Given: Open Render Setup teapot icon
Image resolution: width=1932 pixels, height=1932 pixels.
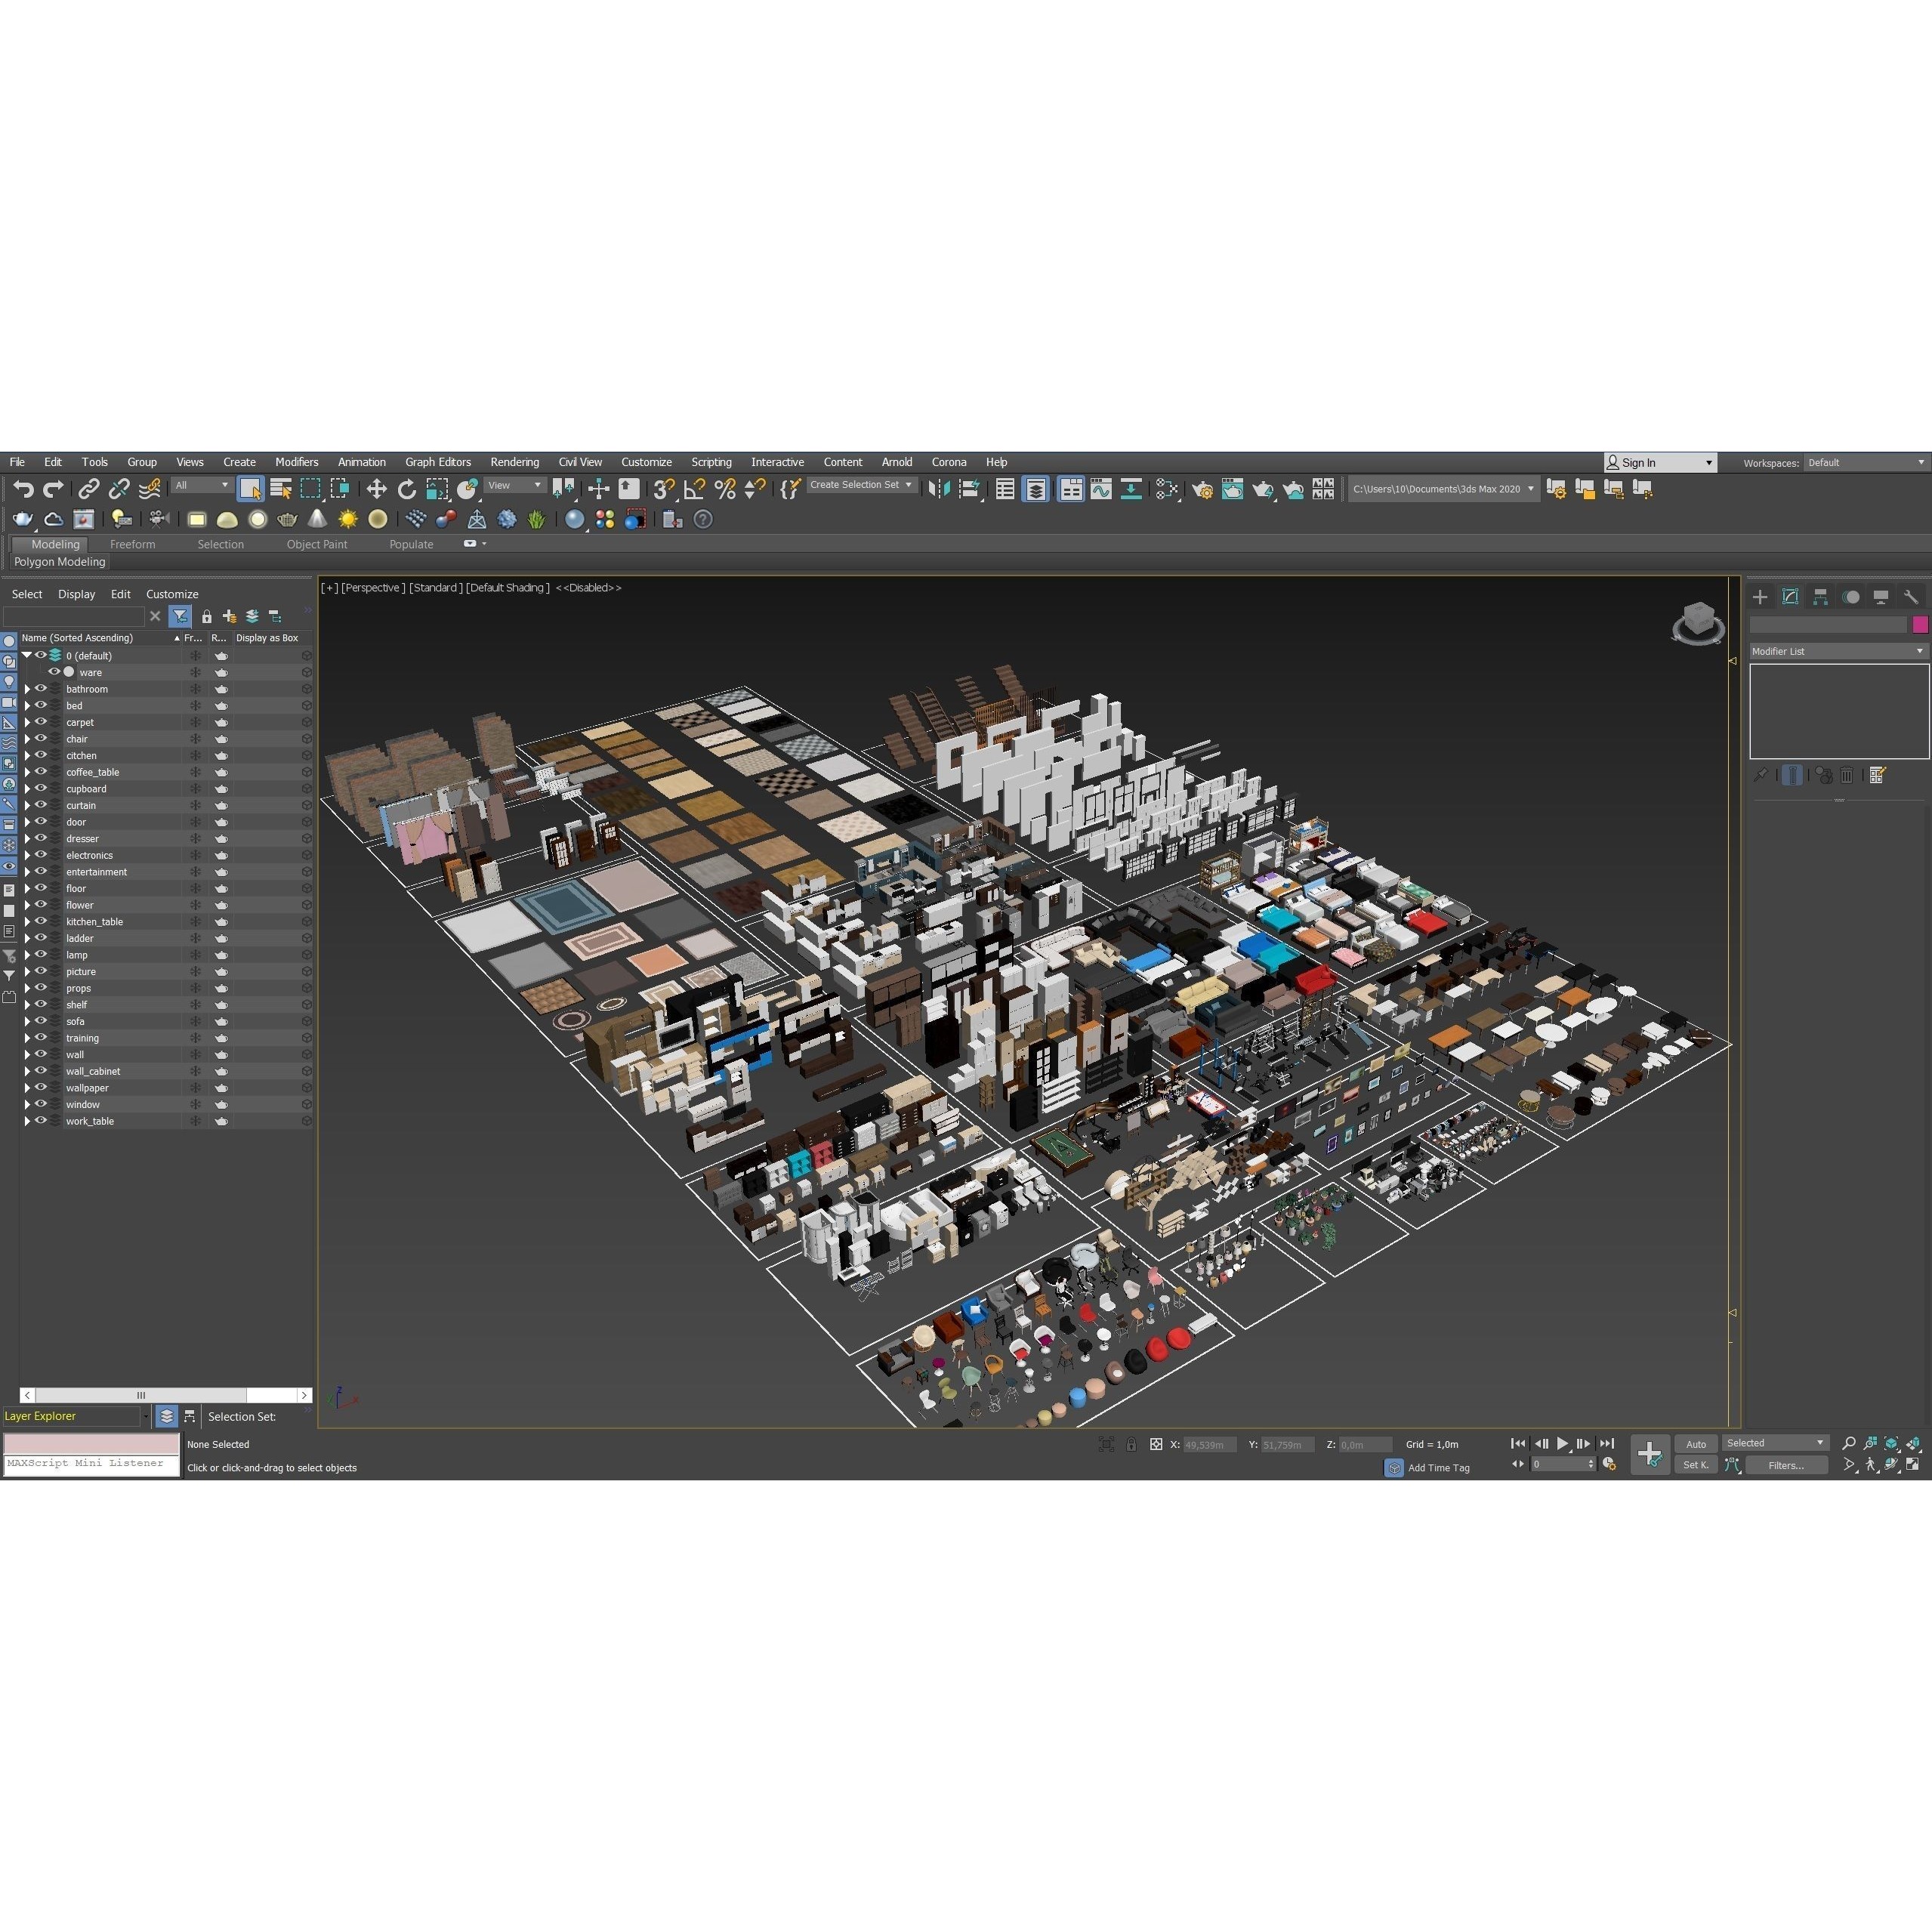Looking at the screenshot, I should pos(1203,489).
